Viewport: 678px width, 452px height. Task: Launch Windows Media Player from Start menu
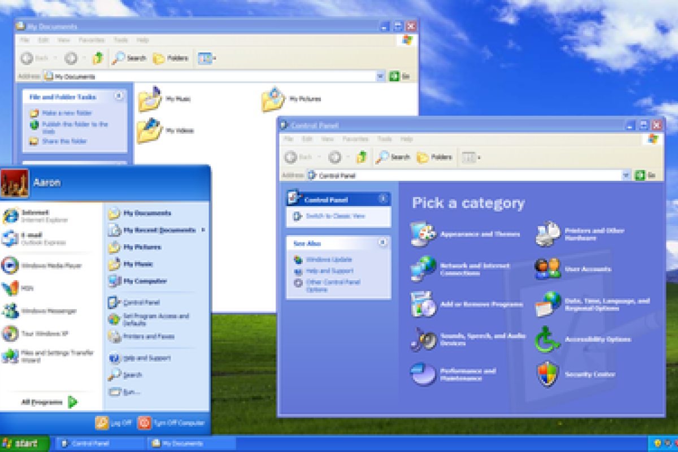pos(51,266)
